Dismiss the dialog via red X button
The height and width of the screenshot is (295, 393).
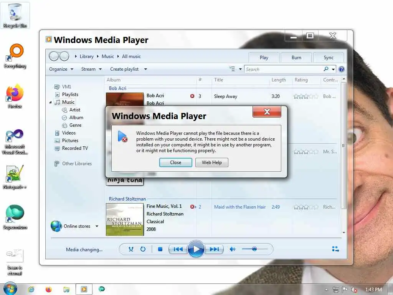[x=267, y=112]
